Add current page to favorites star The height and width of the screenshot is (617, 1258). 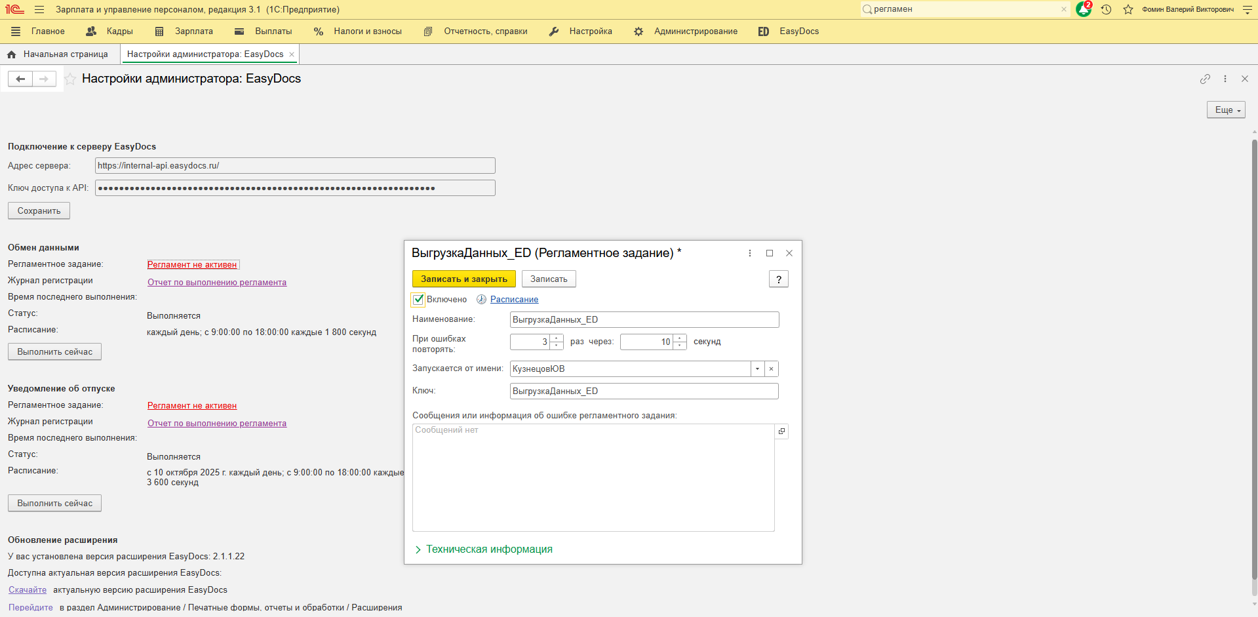click(70, 79)
